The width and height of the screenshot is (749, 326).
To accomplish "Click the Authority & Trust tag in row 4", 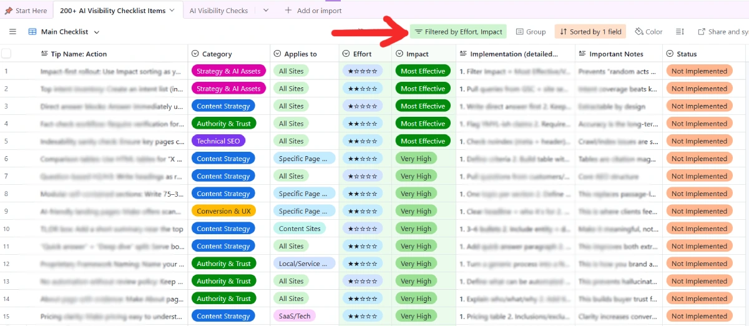I will (x=223, y=124).
